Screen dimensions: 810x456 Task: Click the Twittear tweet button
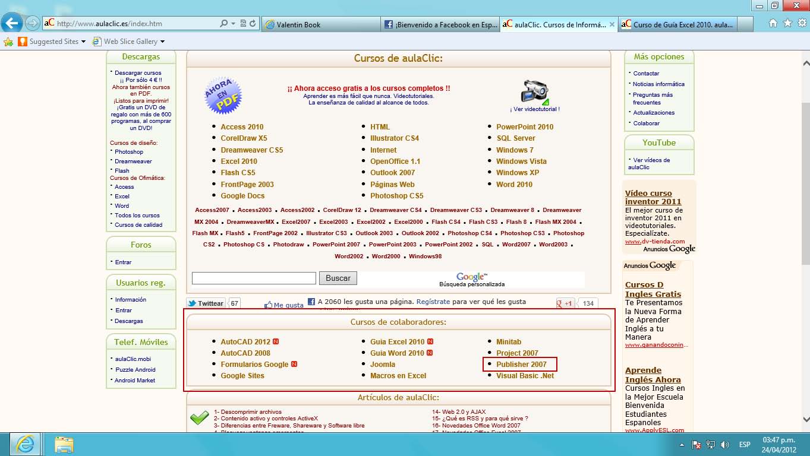[206, 303]
